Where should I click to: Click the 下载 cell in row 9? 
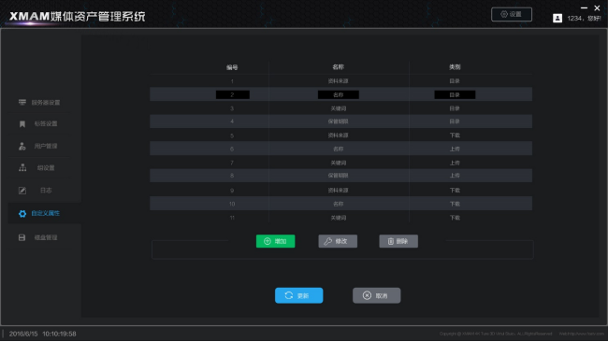point(455,191)
